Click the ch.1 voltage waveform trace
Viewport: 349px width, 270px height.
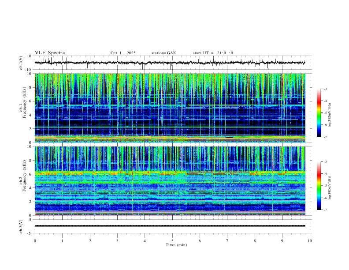pos(170,63)
